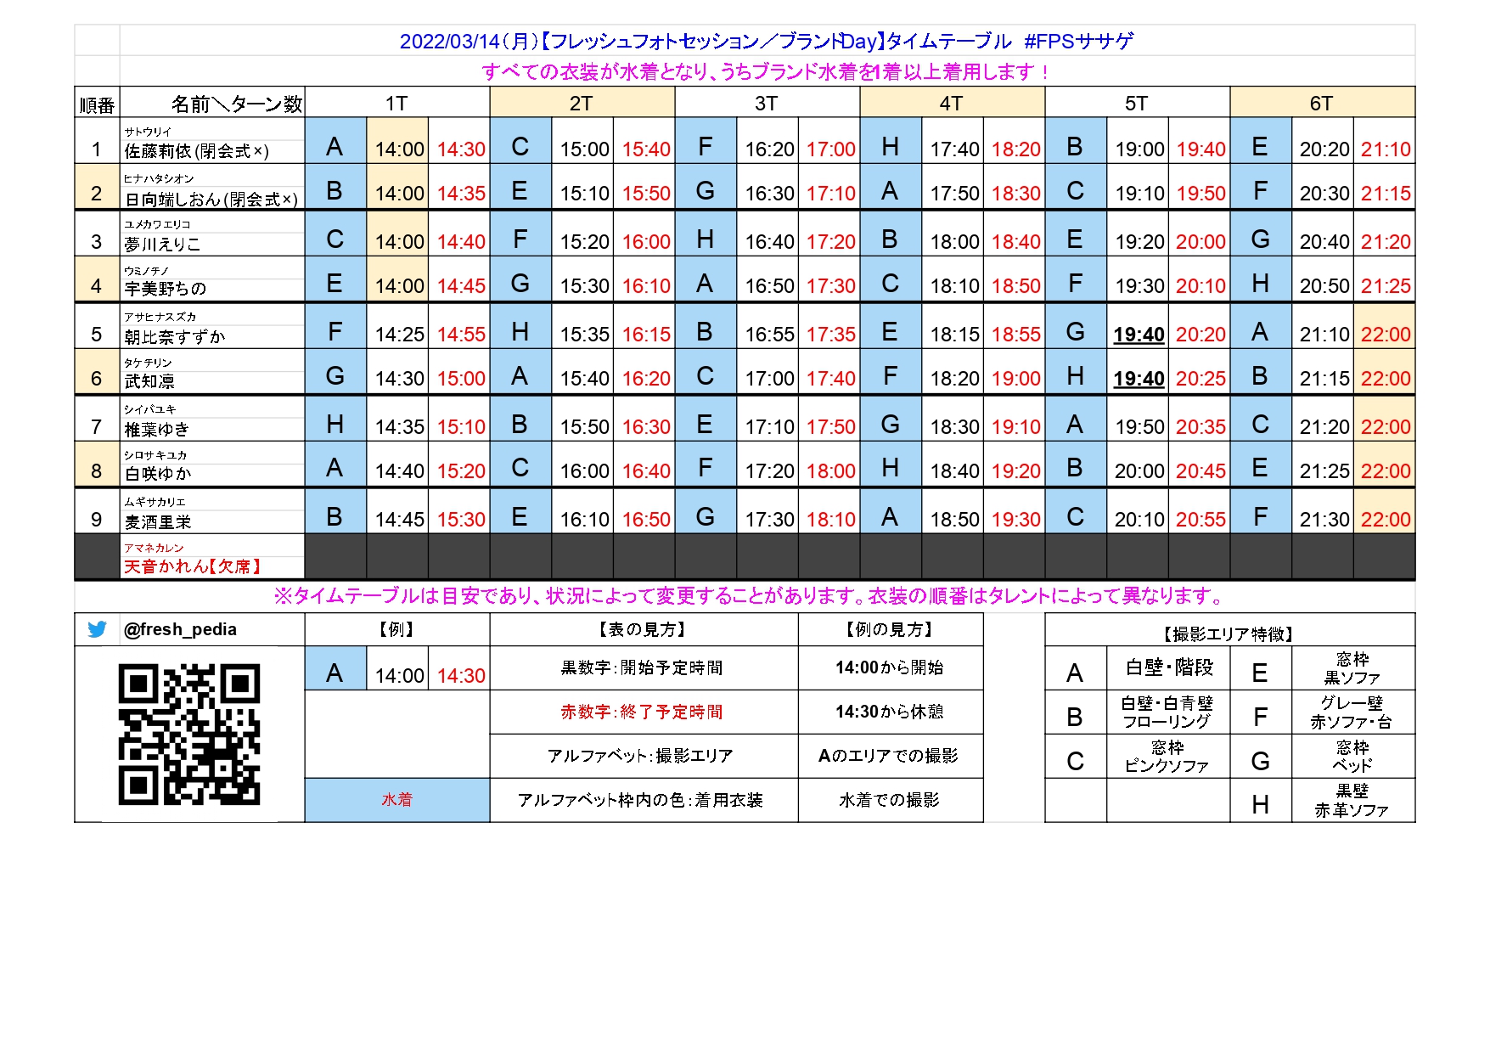This screenshot has height=1053, width=1490.
Task: Click end time 15:30 in 麦酒里栄 row
Action: click(461, 520)
